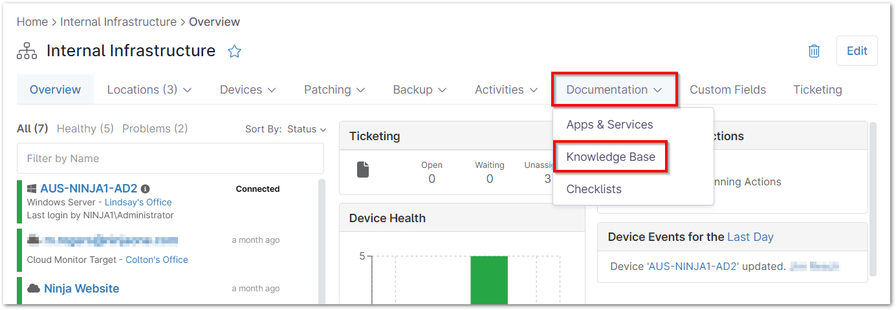
Task: Switch to the Custom Fields tab
Action: 728,90
